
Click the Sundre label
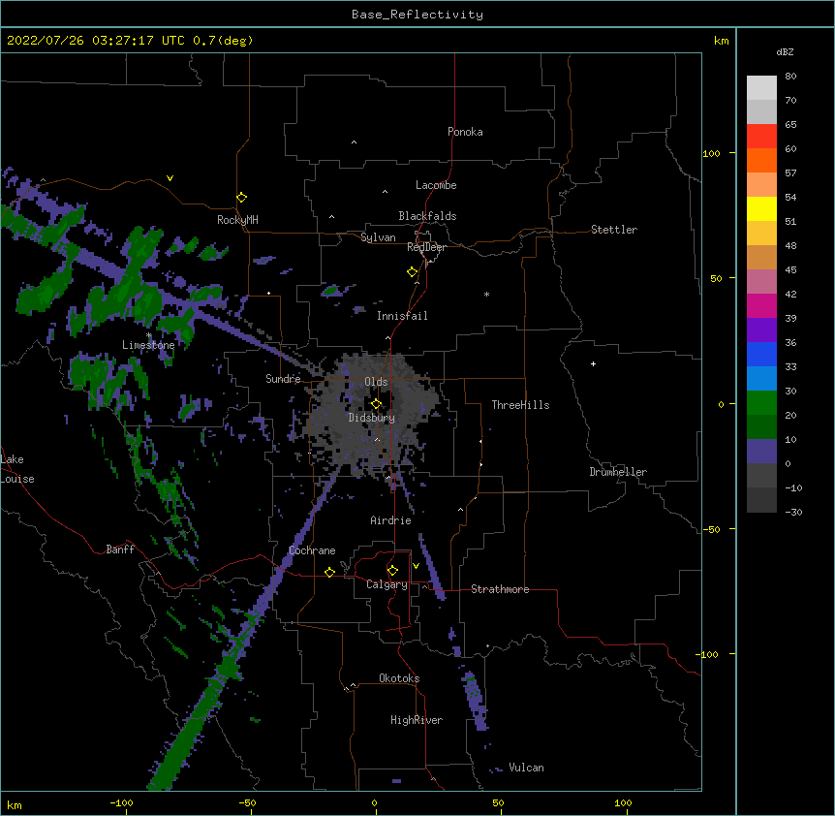click(x=283, y=379)
